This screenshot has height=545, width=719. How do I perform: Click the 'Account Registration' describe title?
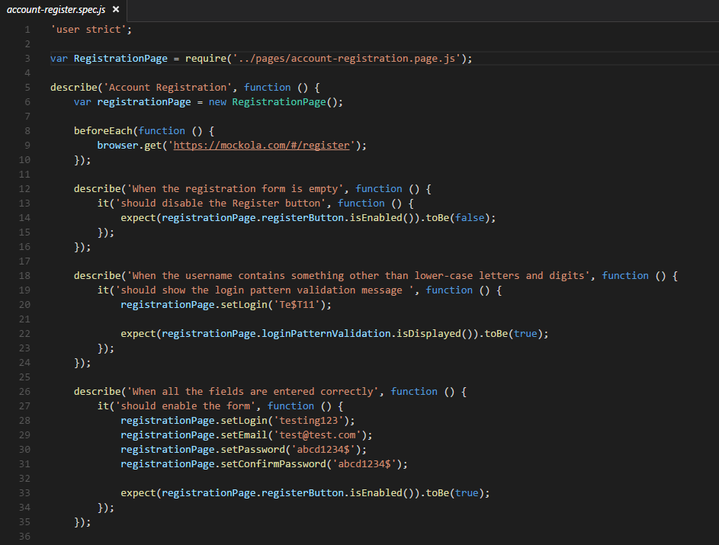point(168,88)
